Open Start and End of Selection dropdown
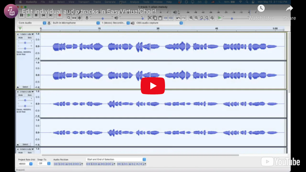This screenshot has width=306, height=172. 116,159
